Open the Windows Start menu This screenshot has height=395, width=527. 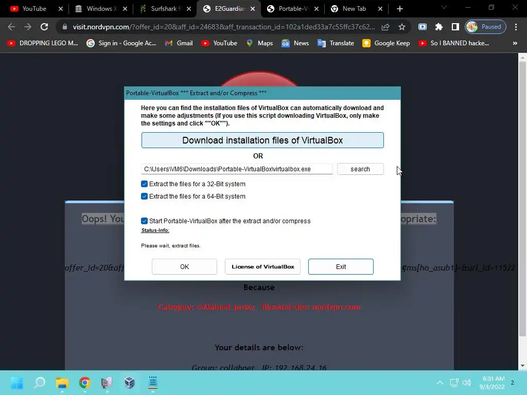pyautogui.click(x=17, y=383)
